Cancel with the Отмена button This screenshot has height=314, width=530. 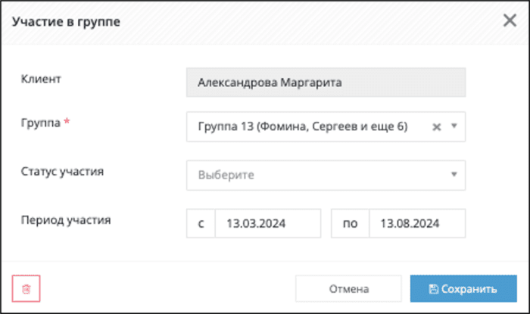click(x=348, y=289)
